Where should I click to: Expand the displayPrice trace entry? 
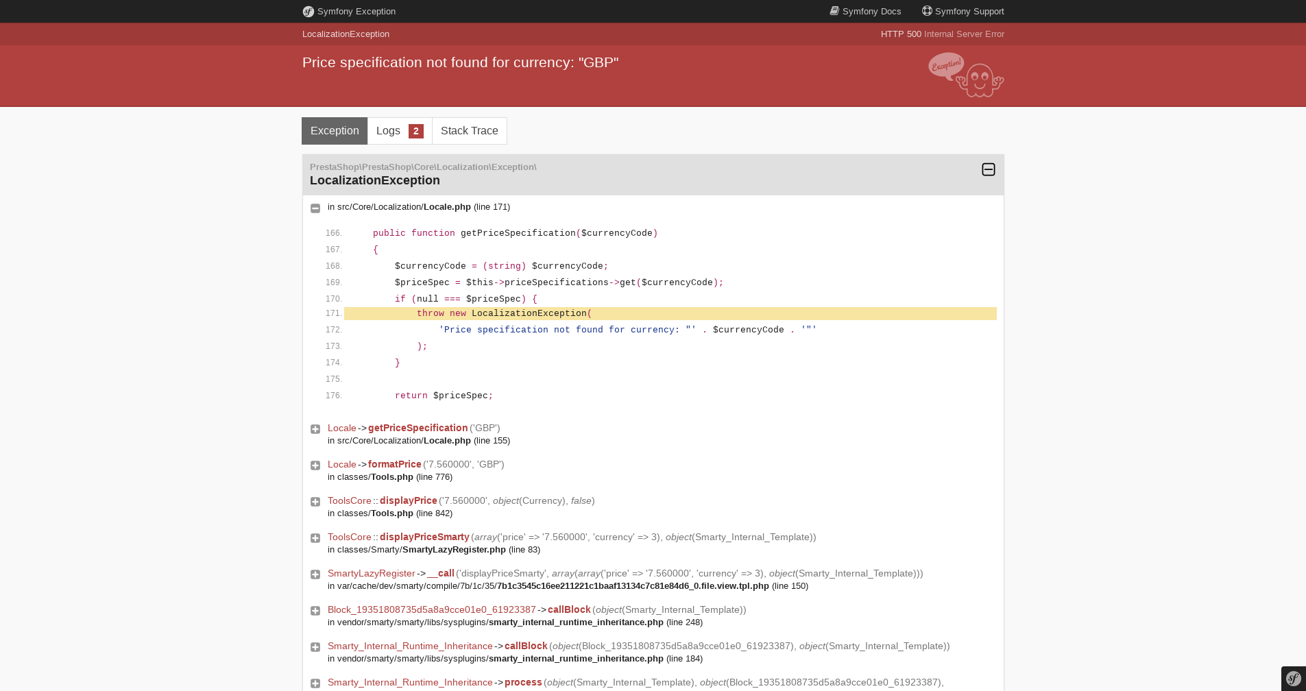[315, 502]
